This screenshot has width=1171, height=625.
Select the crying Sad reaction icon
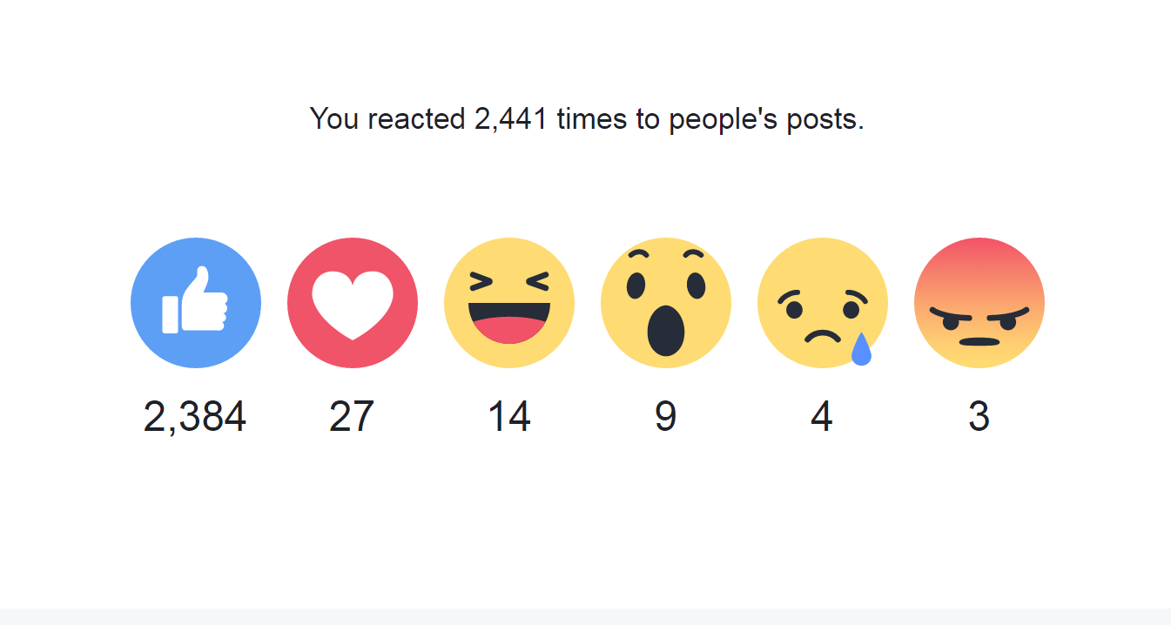coord(823,302)
